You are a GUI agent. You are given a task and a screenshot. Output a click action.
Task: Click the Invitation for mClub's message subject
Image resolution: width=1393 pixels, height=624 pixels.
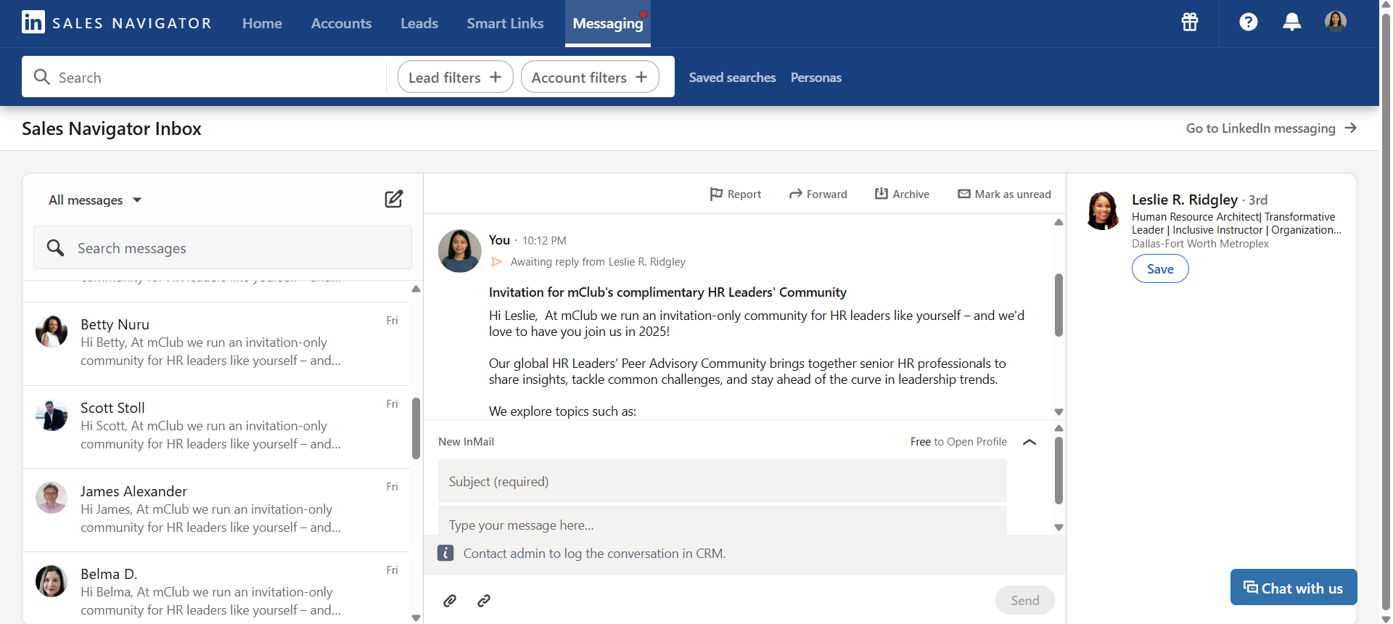[x=667, y=292]
